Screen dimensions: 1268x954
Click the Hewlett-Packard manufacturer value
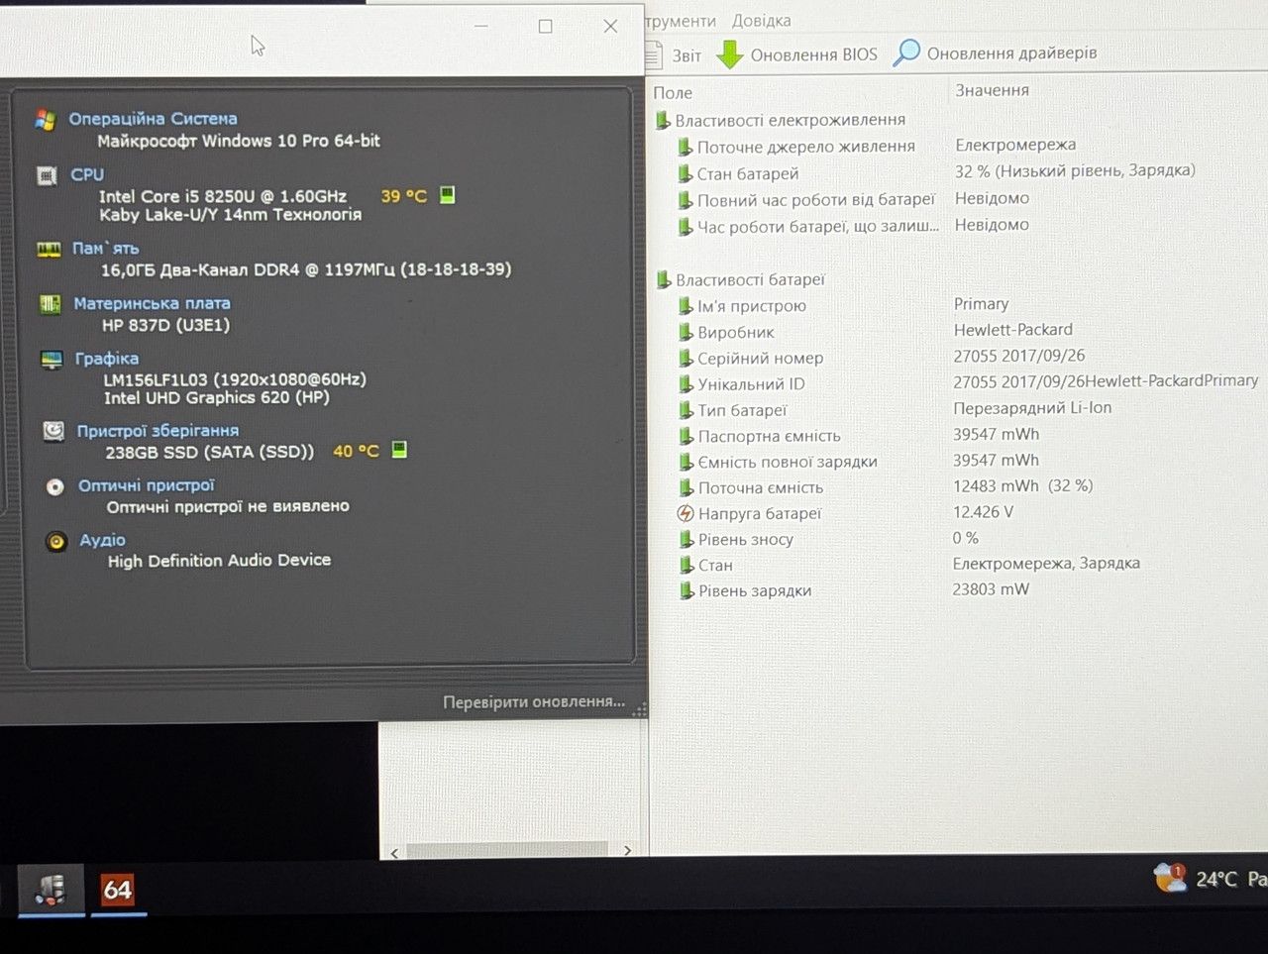pyautogui.click(x=1013, y=330)
